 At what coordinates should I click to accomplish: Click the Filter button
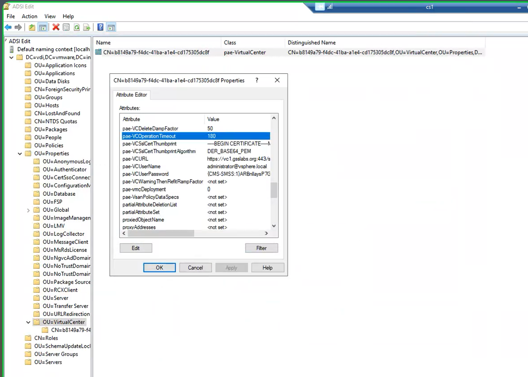pyautogui.click(x=261, y=248)
